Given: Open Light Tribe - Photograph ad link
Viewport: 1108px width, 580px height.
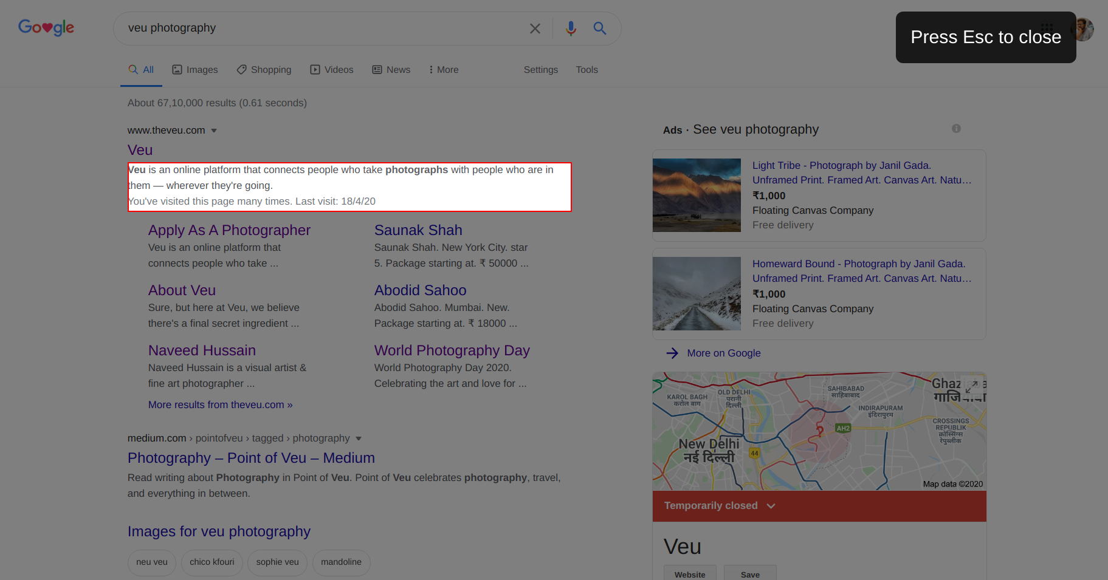Looking at the screenshot, I should click(x=862, y=172).
